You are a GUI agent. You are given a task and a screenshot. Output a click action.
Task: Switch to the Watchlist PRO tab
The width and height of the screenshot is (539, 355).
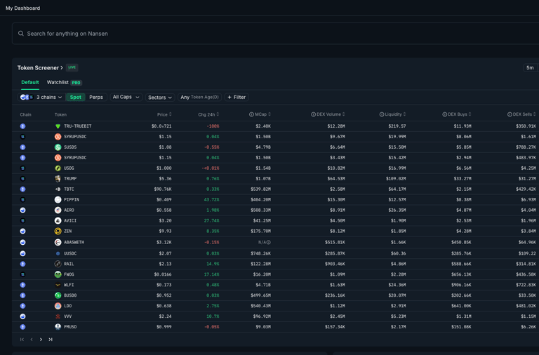[64, 83]
